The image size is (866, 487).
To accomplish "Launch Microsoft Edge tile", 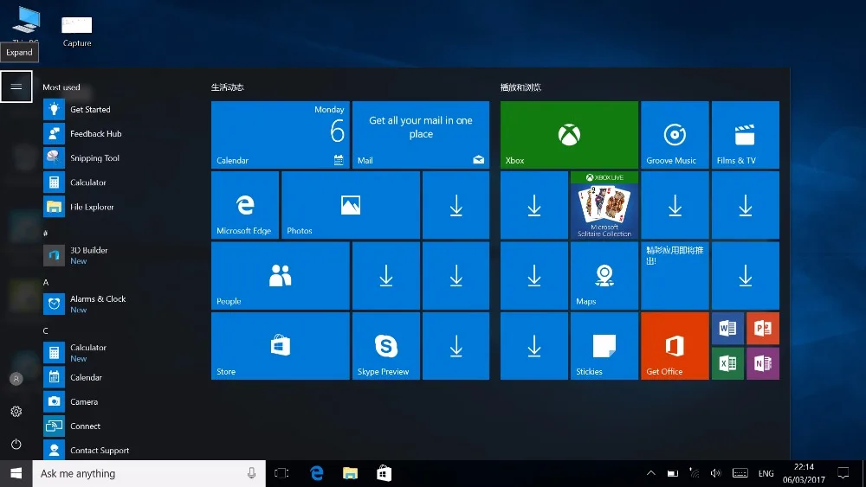I will click(245, 205).
